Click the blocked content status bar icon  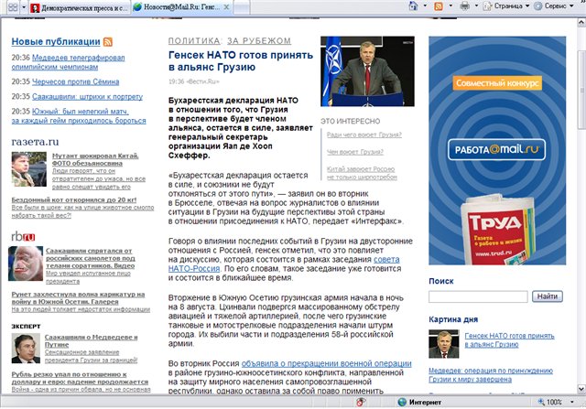point(361,403)
